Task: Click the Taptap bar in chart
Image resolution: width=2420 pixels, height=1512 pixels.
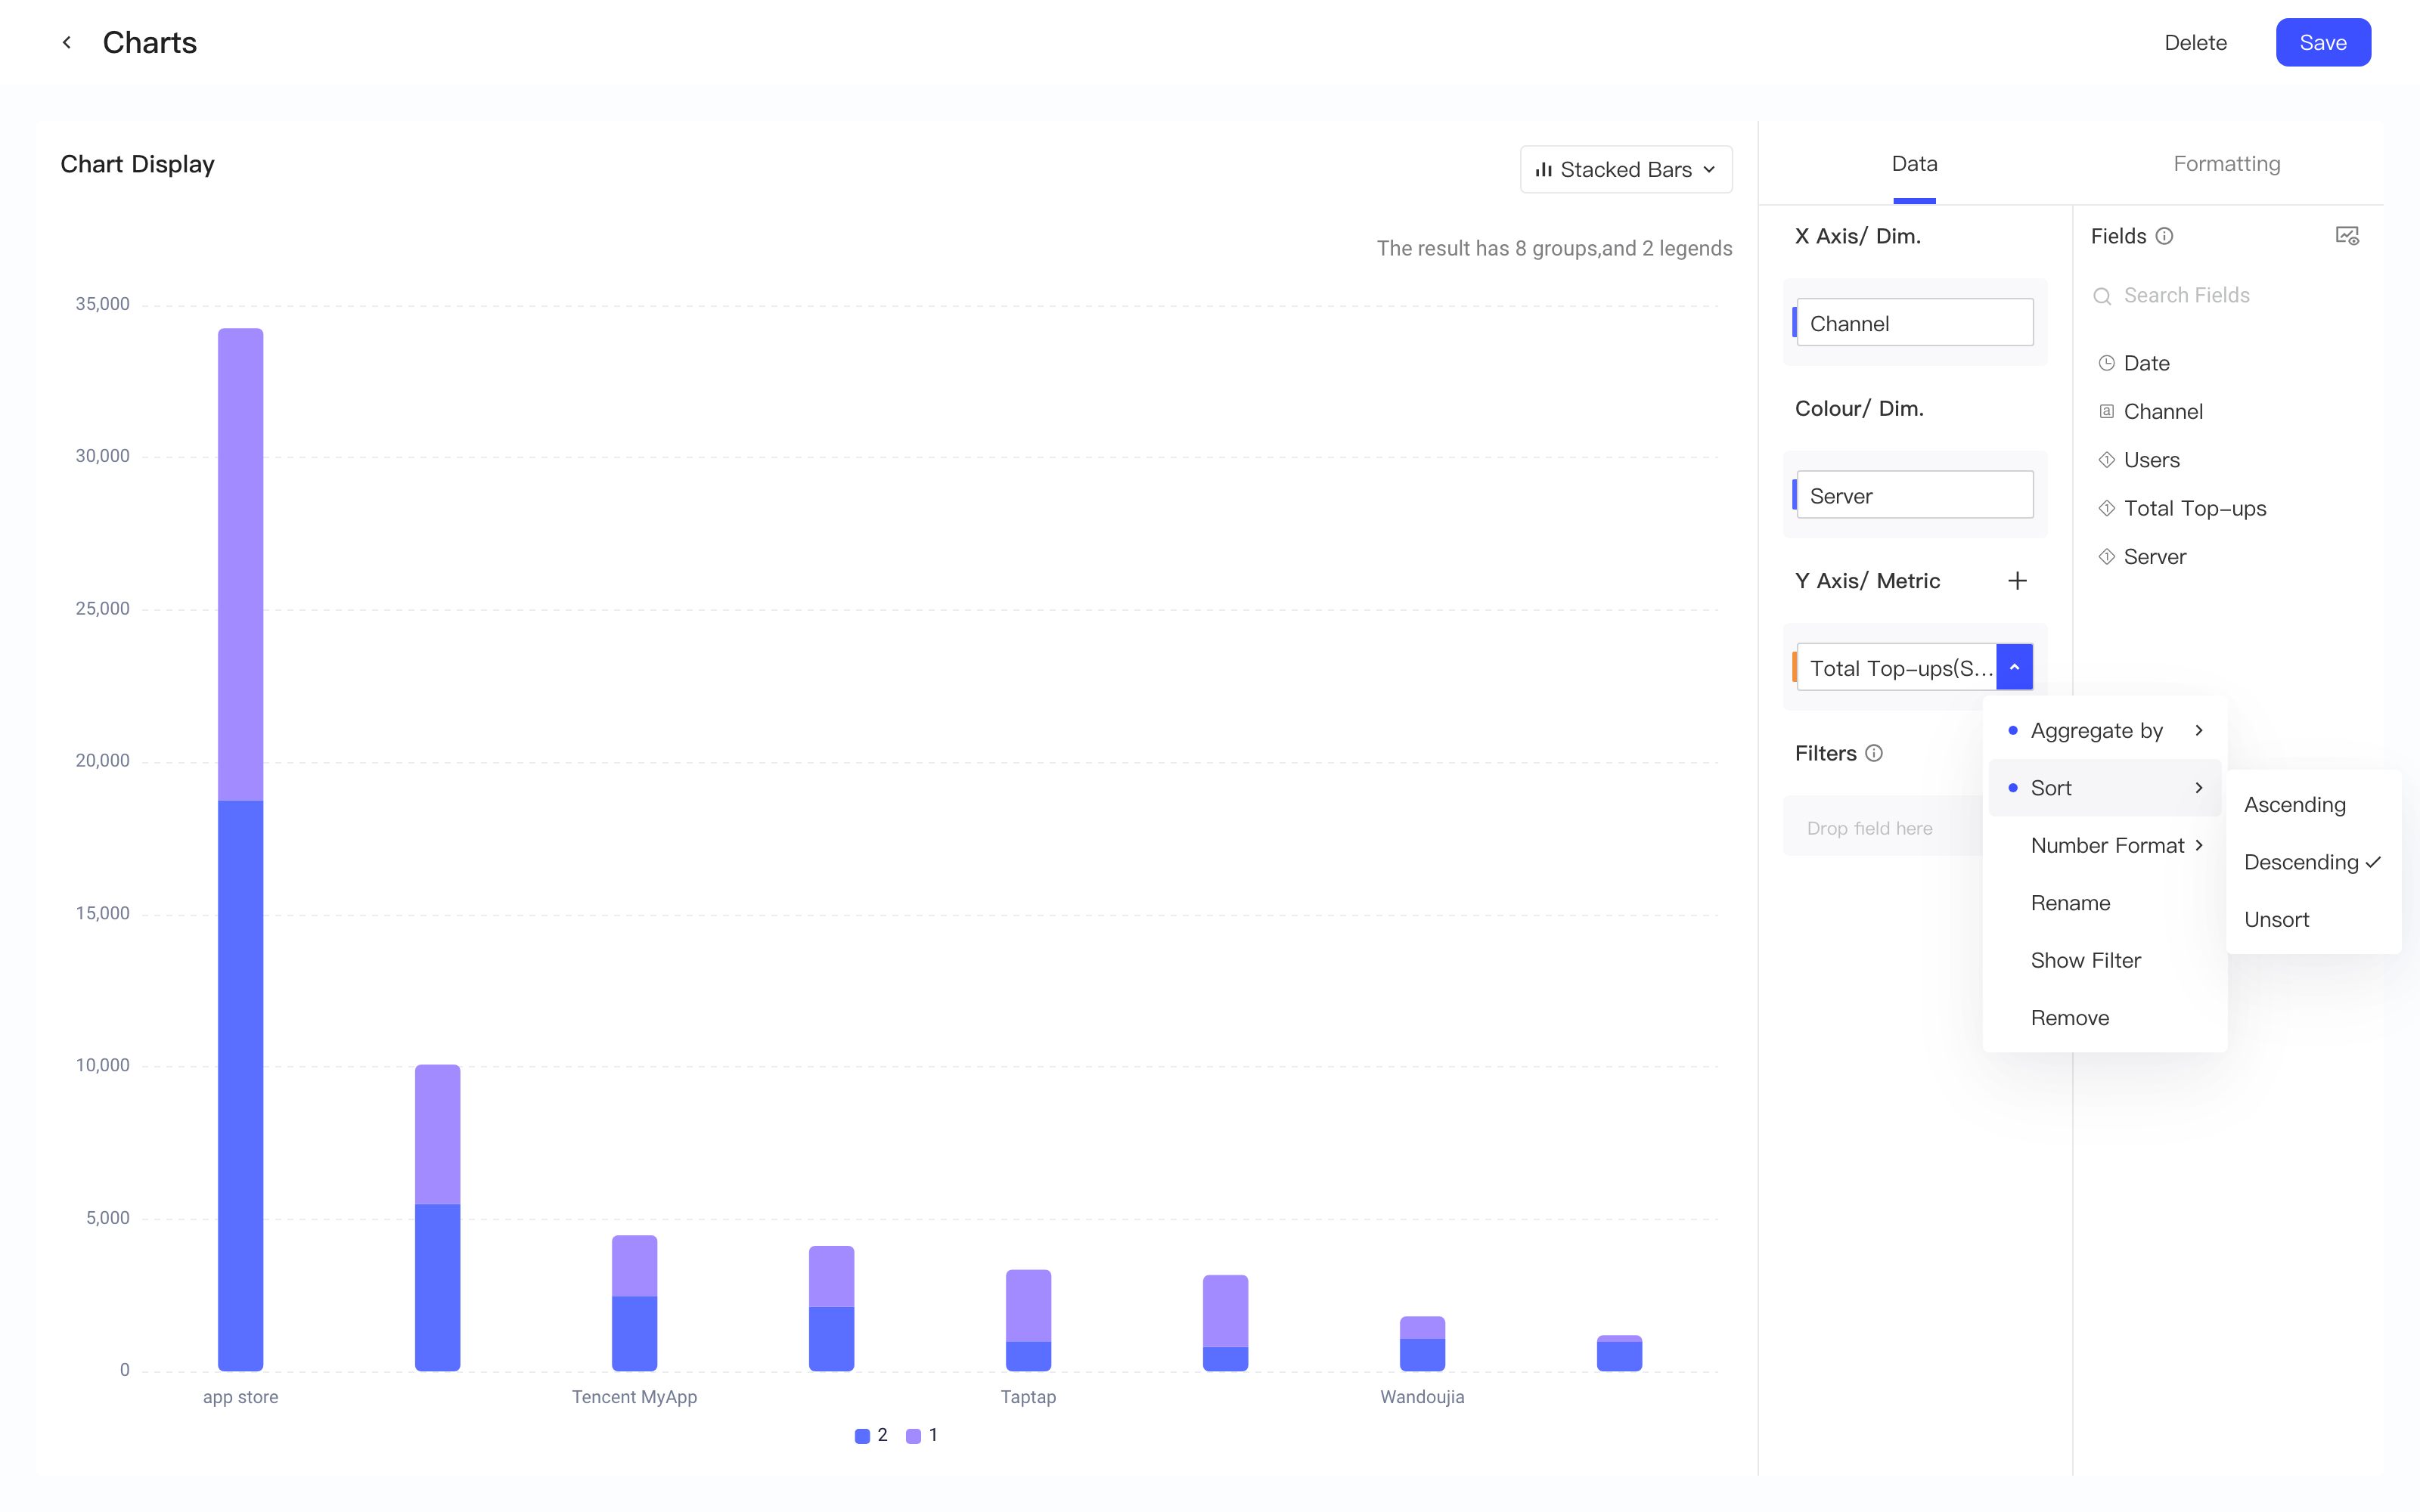Action: click(x=1028, y=1320)
